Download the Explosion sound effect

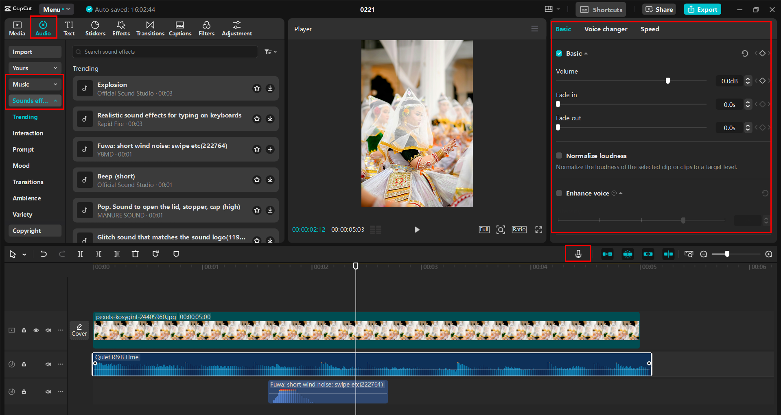click(270, 88)
